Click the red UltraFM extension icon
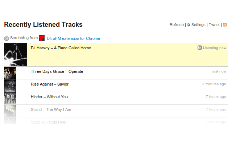 [x=42, y=38]
